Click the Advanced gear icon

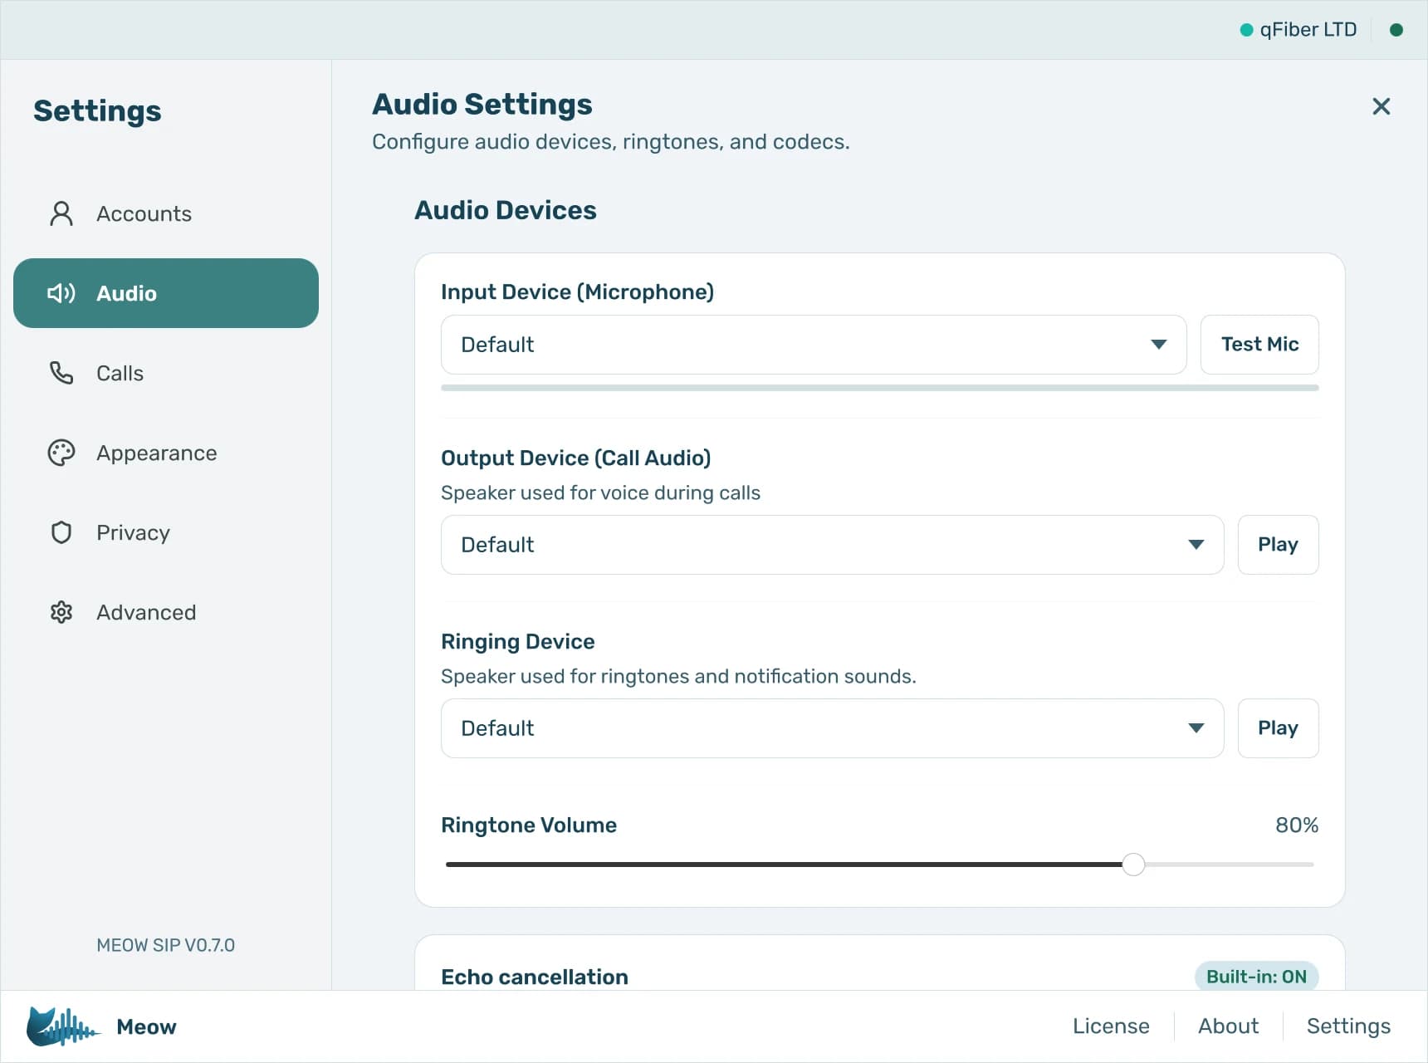pyautogui.click(x=61, y=612)
